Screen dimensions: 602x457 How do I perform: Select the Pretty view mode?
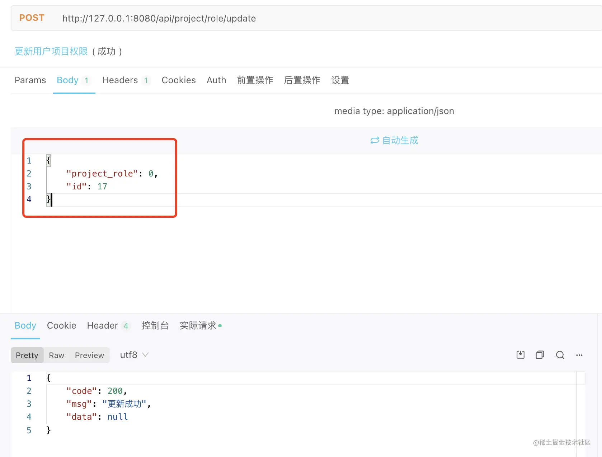click(27, 355)
